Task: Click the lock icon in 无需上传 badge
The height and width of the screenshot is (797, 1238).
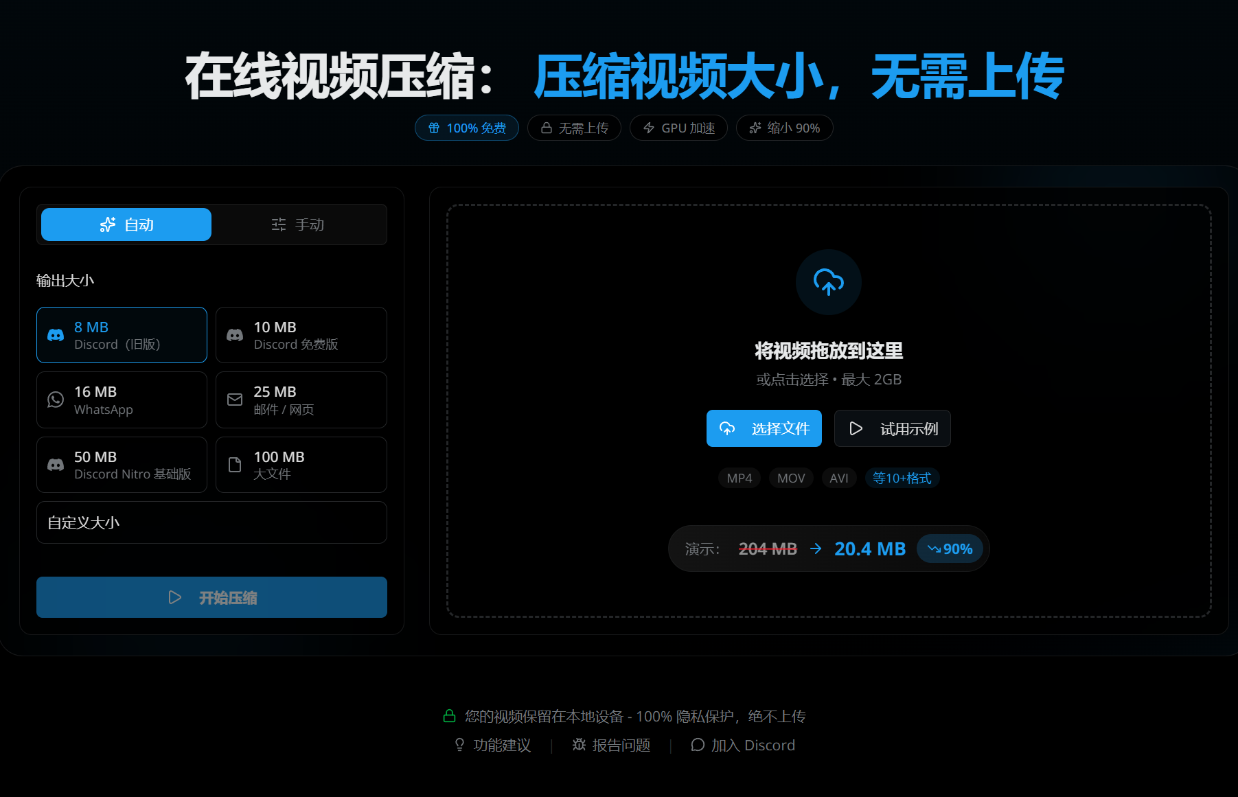Action: [547, 128]
